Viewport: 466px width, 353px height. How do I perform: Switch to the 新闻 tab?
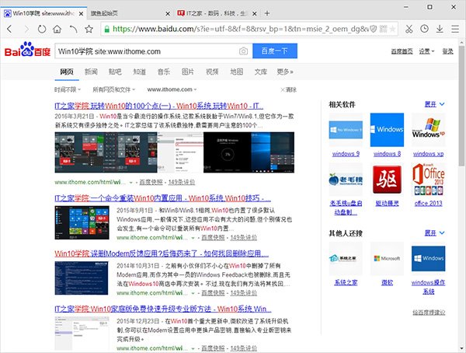pos(91,72)
